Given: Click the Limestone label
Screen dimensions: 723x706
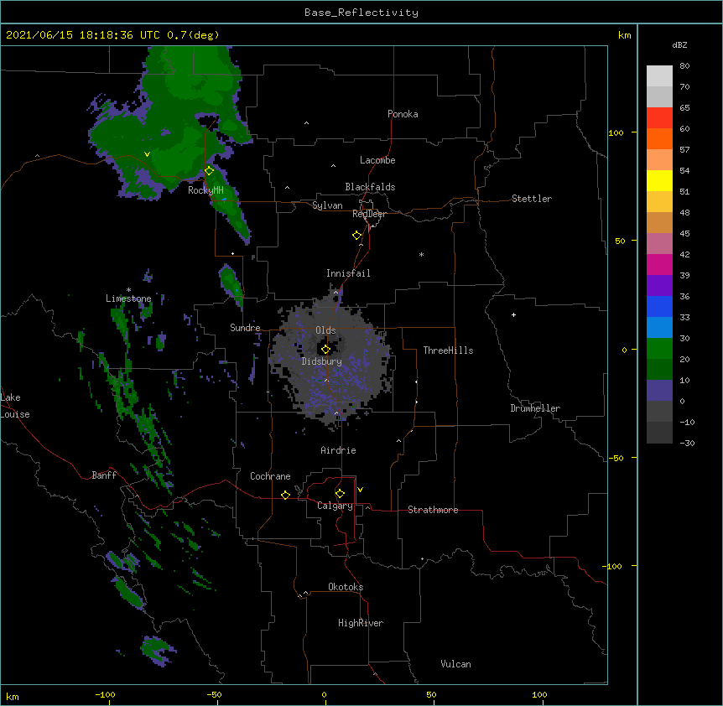Looking at the screenshot, I should point(128,298).
